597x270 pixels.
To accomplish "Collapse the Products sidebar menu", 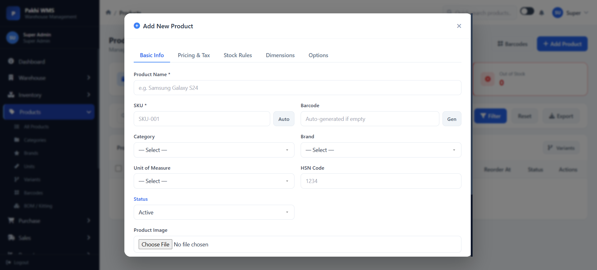I will click(49, 112).
